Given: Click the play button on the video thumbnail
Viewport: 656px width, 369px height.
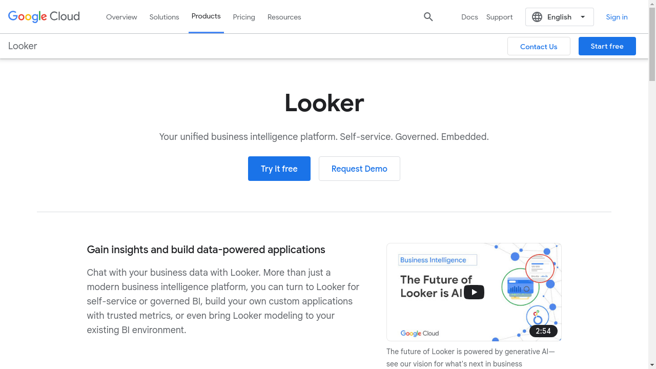Looking at the screenshot, I should click(x=474, y=292).
